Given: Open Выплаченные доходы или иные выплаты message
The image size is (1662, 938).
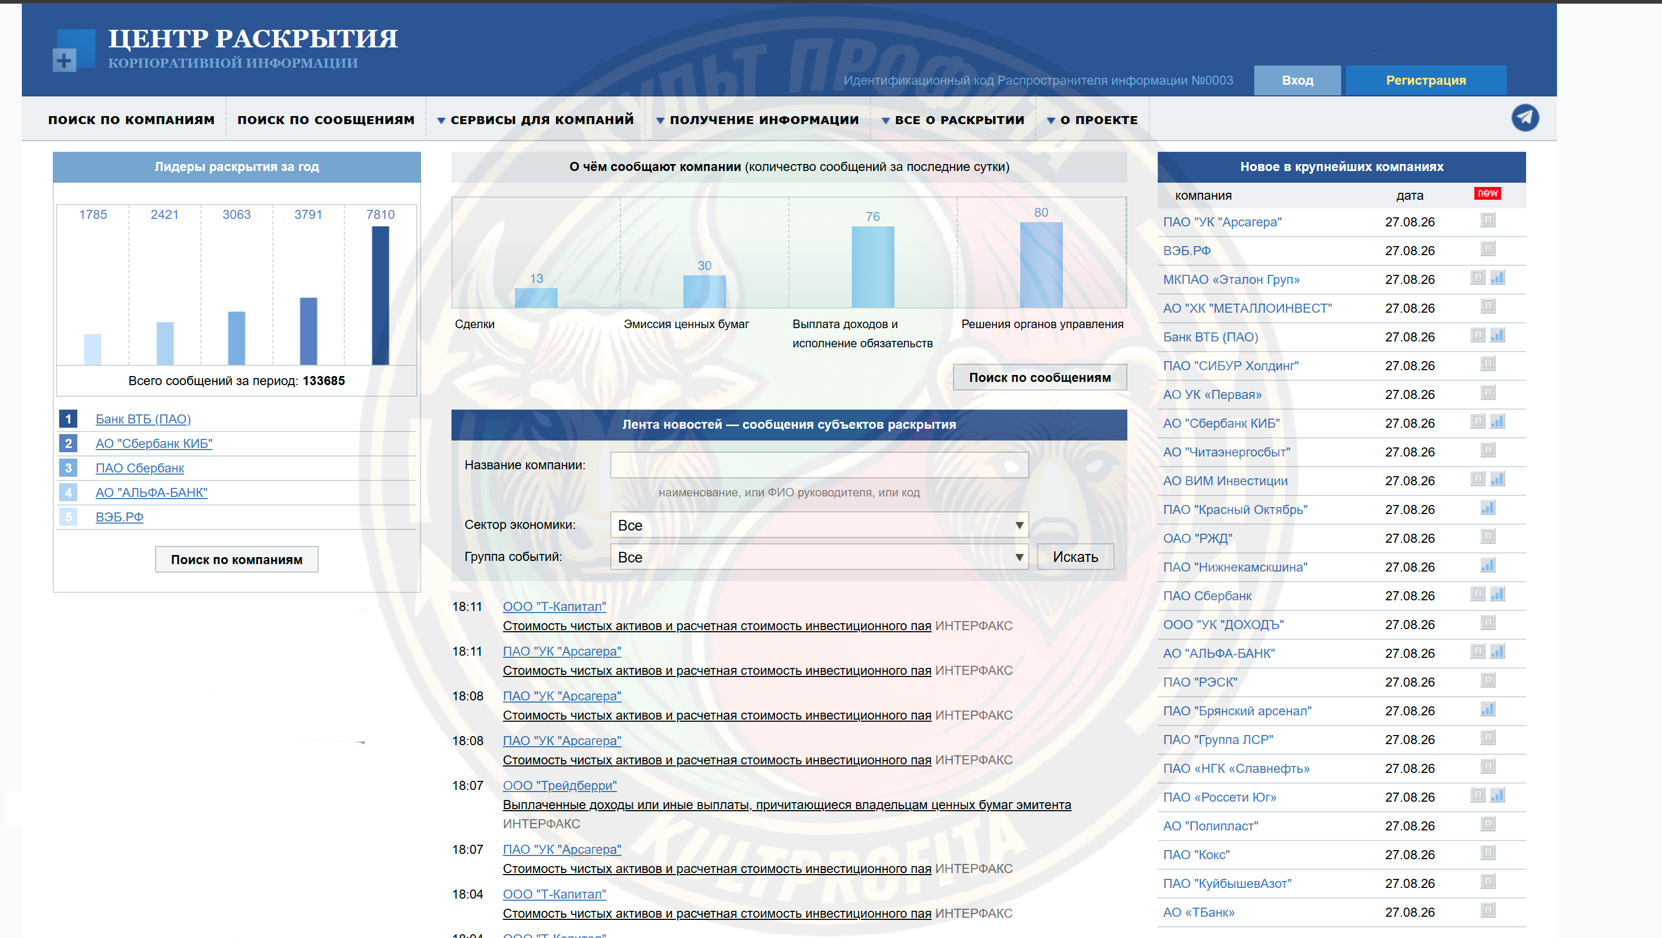Looking at the screenshot, I should pyautogui.click(x=786, y=804).
